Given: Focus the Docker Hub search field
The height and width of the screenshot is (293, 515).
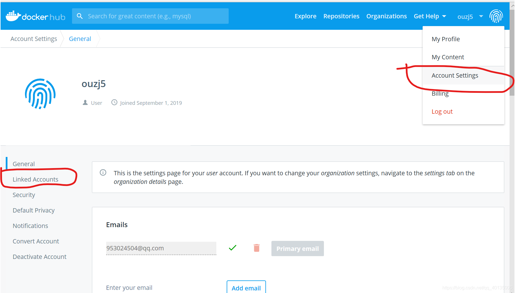Looking at the screenshot, I should pyautogui.click(x=150, y=16).
